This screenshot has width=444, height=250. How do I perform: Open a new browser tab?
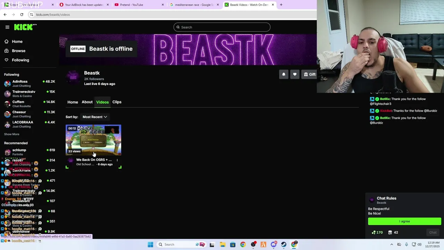[281, 5]
